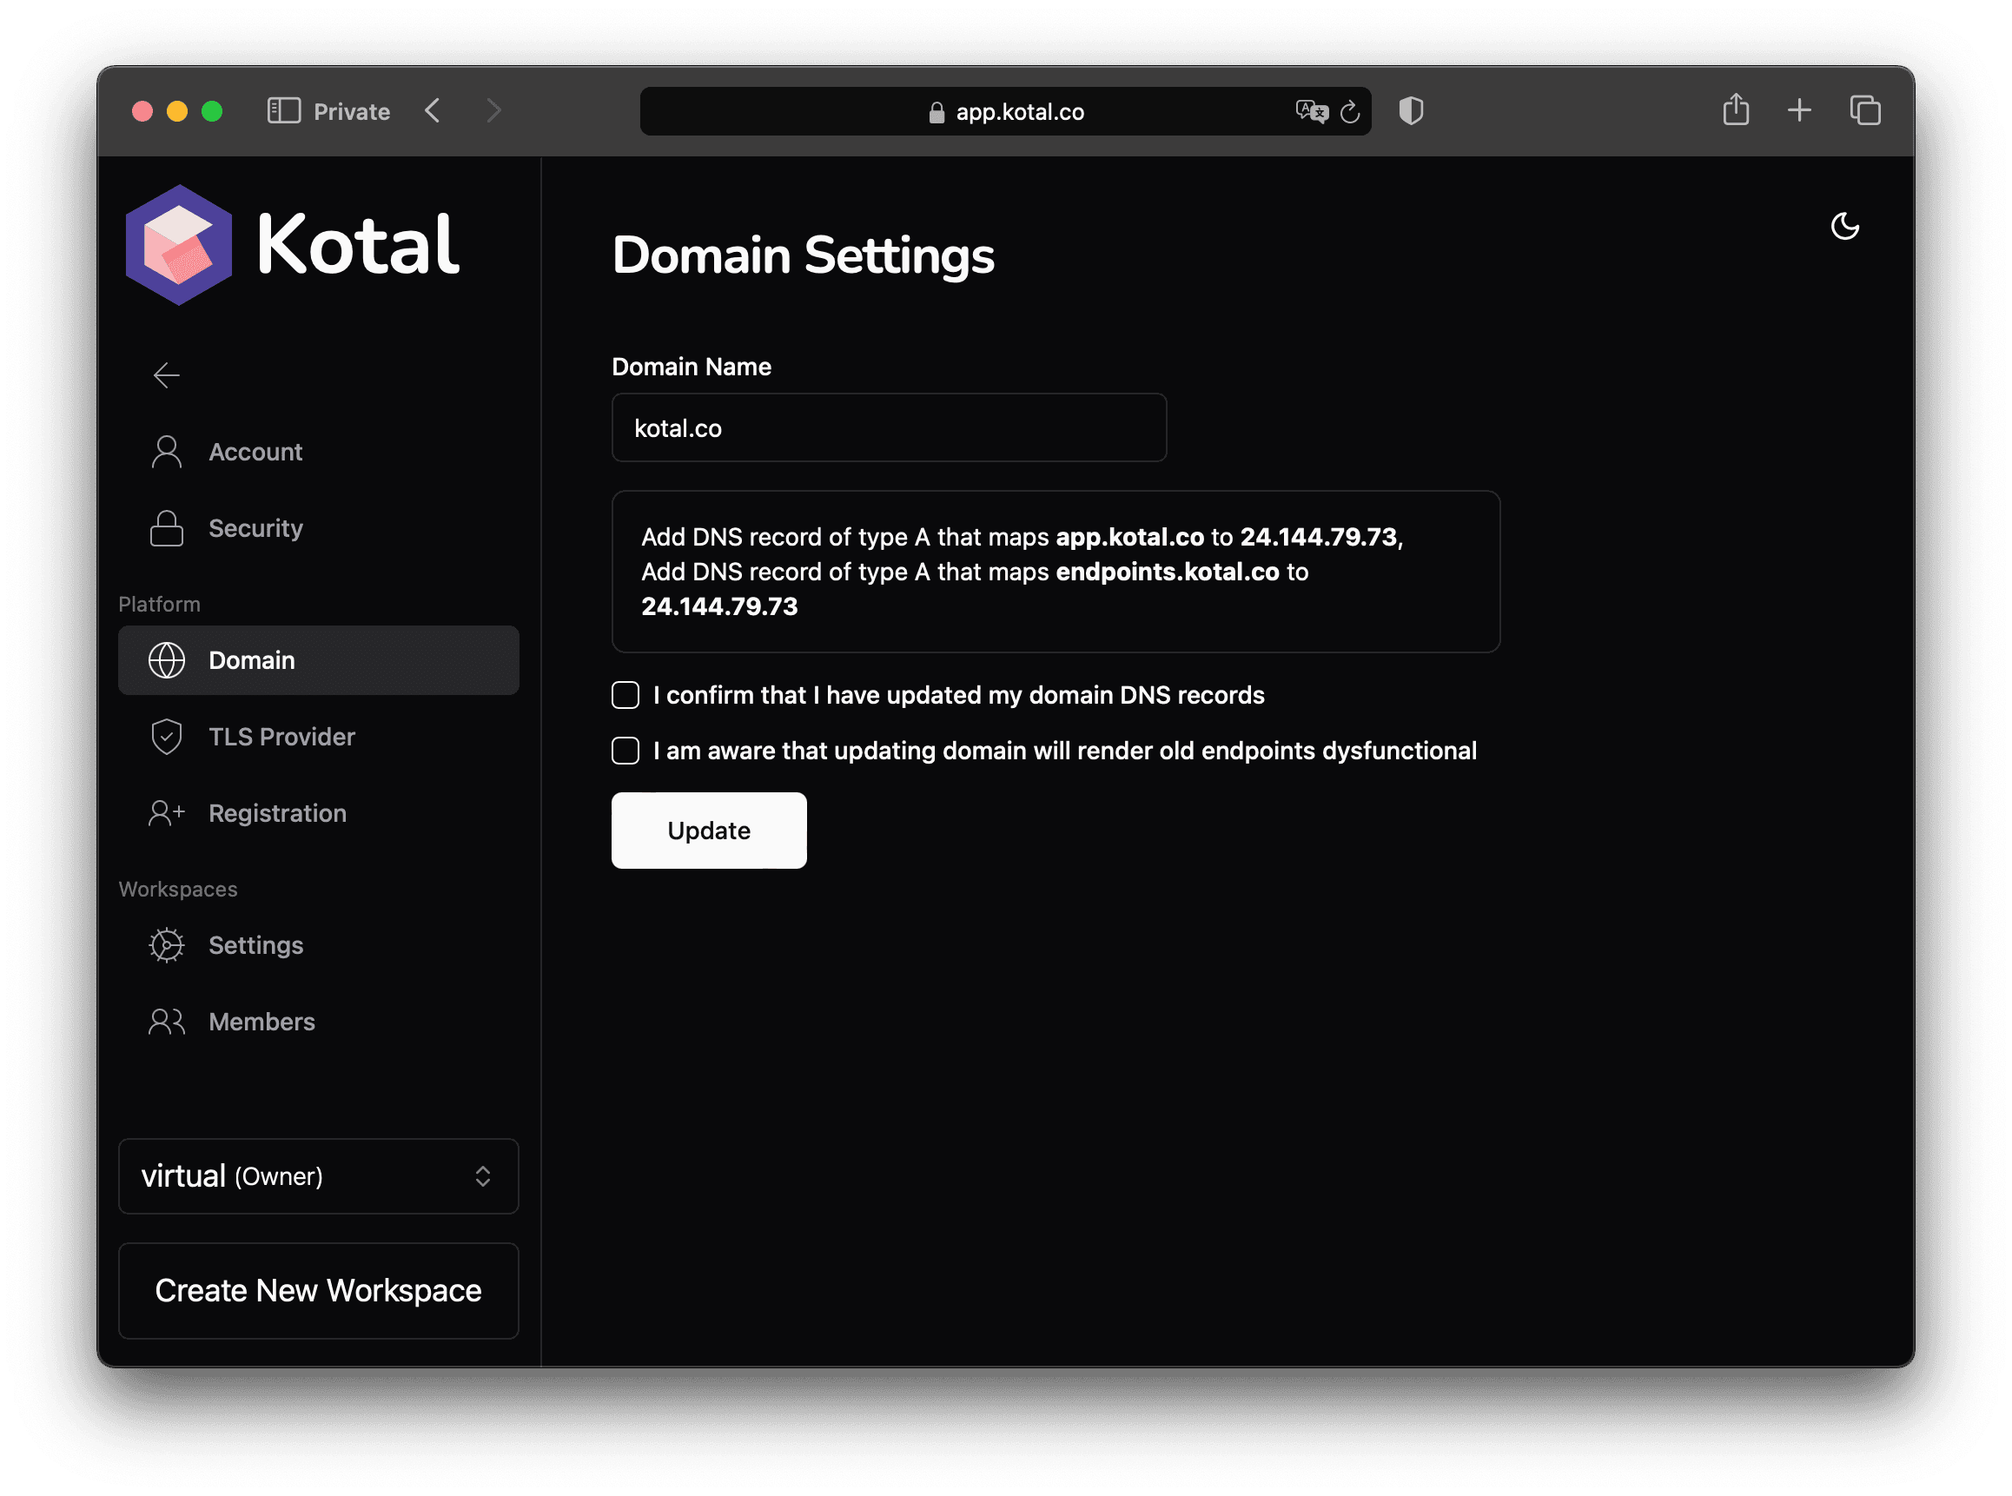The height and width of the screenshot is (1496, 2012).
Task: Open Registration settings
Action: click(319, 813)
